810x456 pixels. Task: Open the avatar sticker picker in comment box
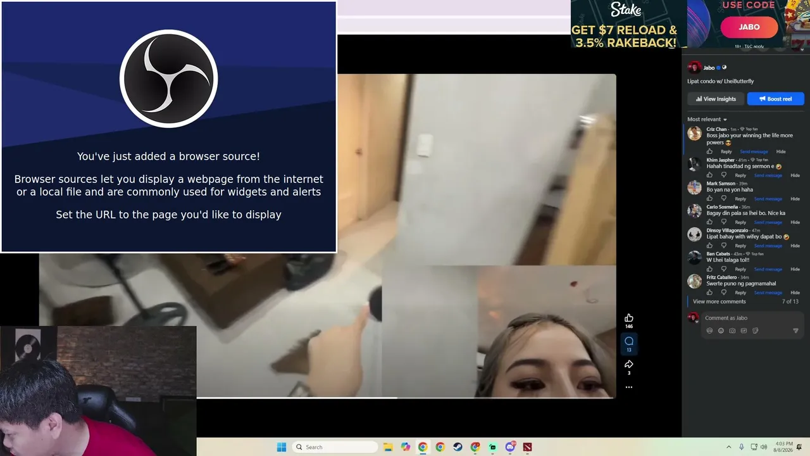coord(709,331)
